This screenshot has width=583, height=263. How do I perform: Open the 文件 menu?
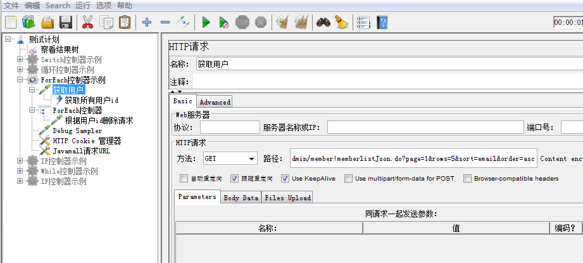click(x=11, y=6)
